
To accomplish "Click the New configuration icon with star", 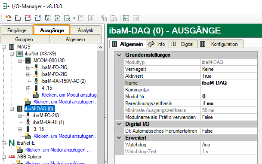I will coord(8,18).
